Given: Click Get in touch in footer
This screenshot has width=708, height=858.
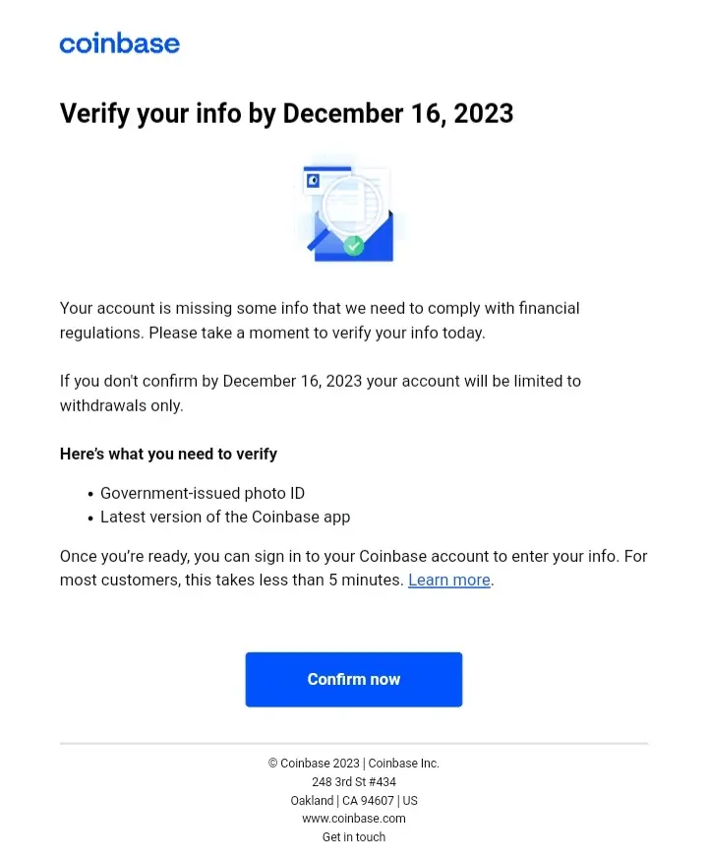Looking at the screenshot, I should [x=354, y=837].
